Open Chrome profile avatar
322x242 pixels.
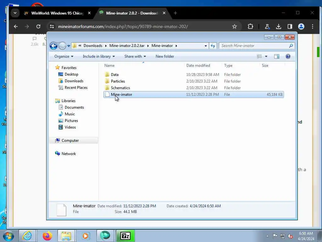click(301, 26)
